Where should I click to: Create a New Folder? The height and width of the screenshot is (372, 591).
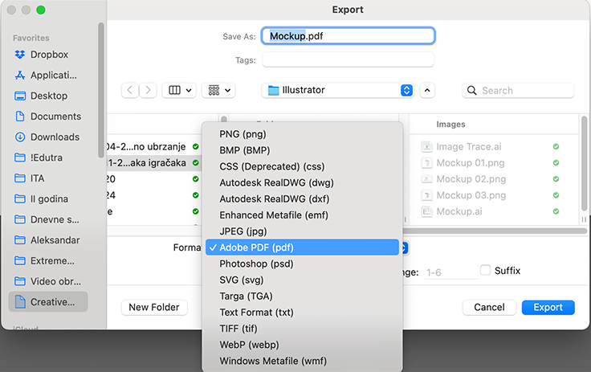[155, 307]
